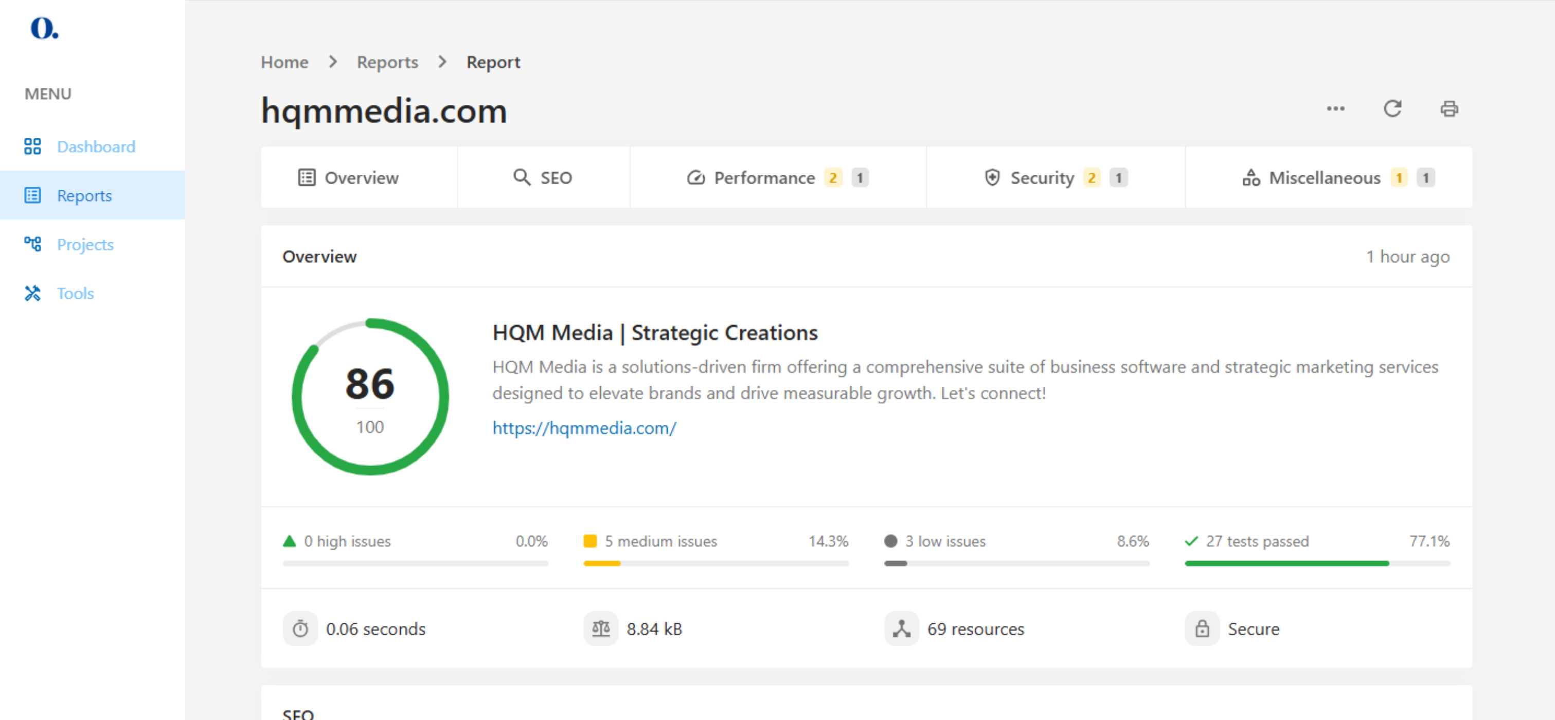Click the '5 medium issues' label

(660, 542)
